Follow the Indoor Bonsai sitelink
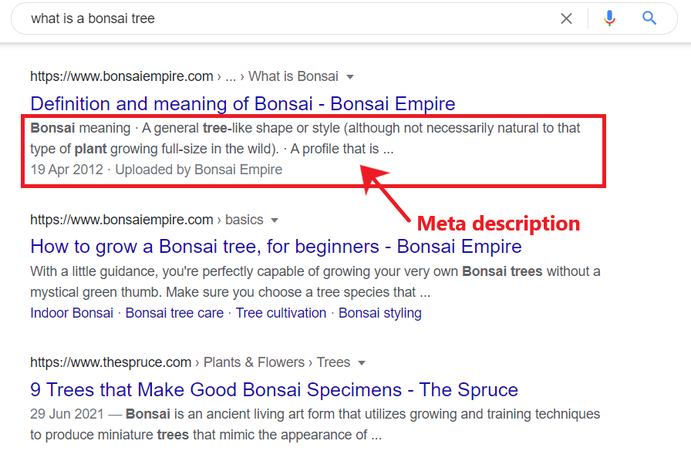691x461 pixels. coord(72,313)
